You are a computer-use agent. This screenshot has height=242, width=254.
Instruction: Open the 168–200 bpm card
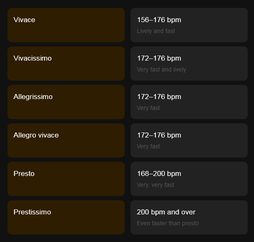pos(189,179)
